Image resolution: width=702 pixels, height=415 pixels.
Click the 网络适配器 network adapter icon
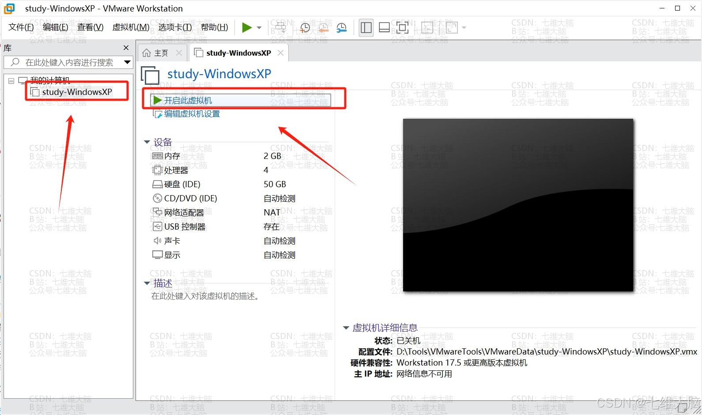157,212
